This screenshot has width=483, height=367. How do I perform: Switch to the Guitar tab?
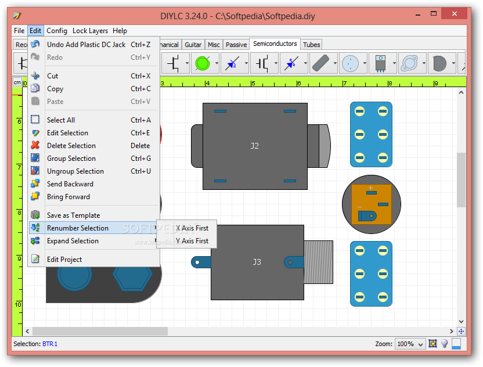(x=193, y=45)
